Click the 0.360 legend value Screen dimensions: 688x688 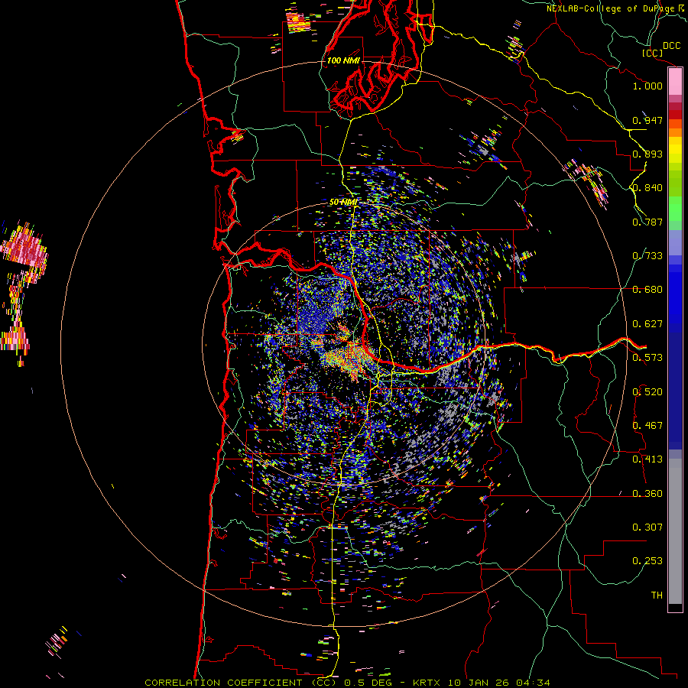[647, 494]
